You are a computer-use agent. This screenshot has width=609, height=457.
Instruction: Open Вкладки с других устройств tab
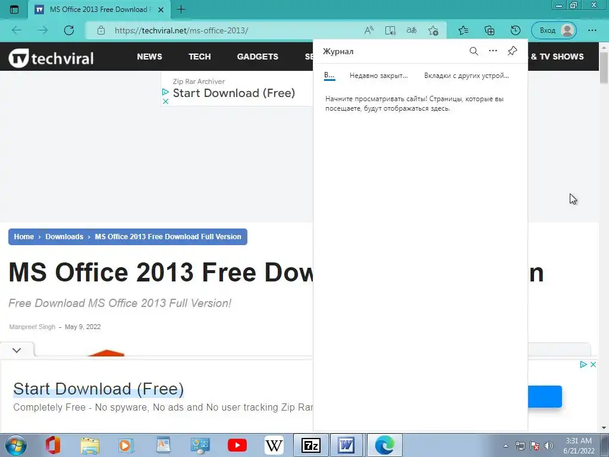[466, 76]
